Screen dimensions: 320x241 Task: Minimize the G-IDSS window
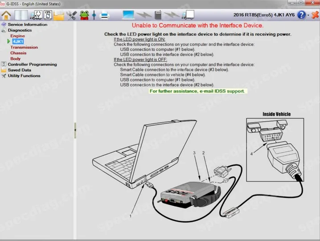(x=292, y=3)
